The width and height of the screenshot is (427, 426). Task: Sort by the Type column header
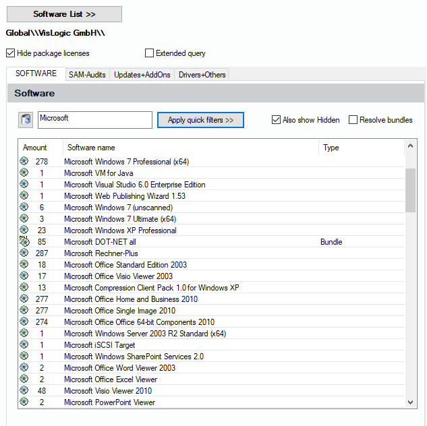coord(362,148)
